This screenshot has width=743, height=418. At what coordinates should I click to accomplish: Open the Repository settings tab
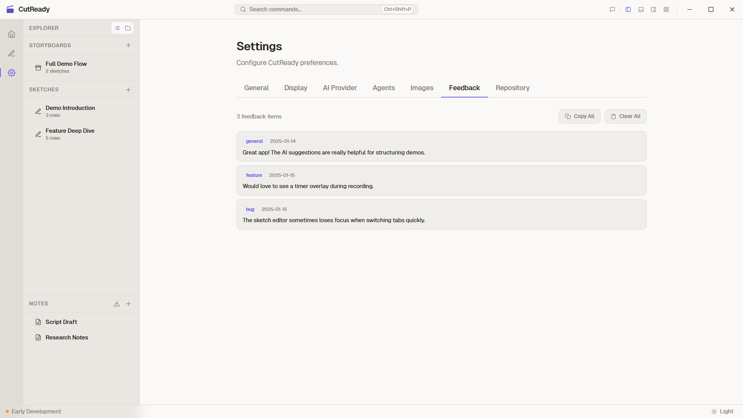click(512, 88)
